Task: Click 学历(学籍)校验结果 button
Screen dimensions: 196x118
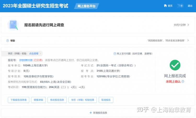Action: point(83,100)
